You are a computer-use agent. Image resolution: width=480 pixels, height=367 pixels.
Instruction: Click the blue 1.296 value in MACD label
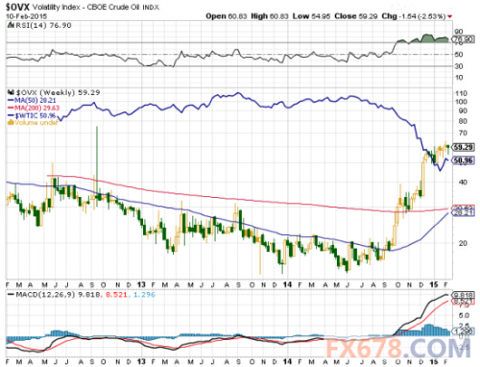pyautogui.click(x=144, y=295)
